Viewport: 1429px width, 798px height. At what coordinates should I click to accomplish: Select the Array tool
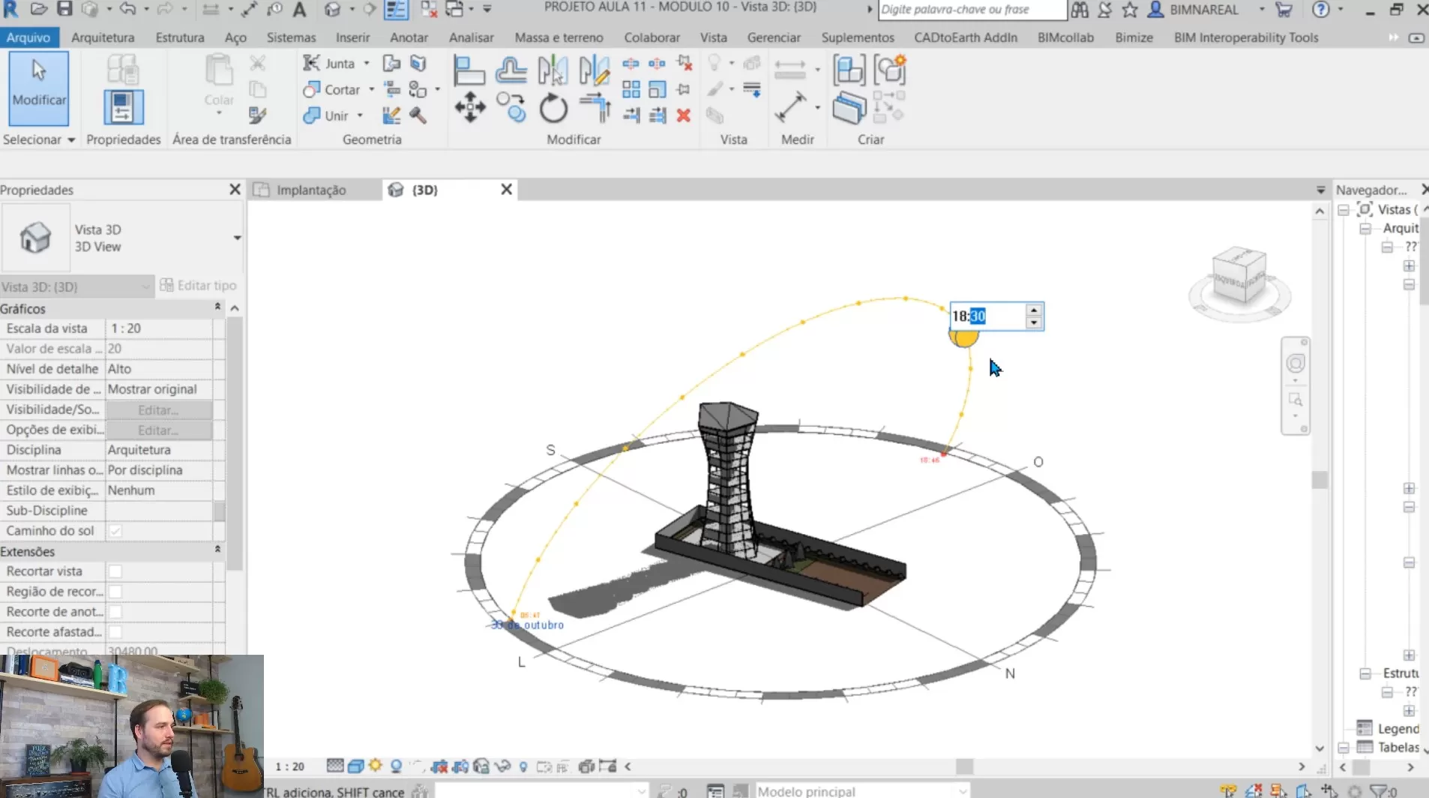(x=631, y=90)
